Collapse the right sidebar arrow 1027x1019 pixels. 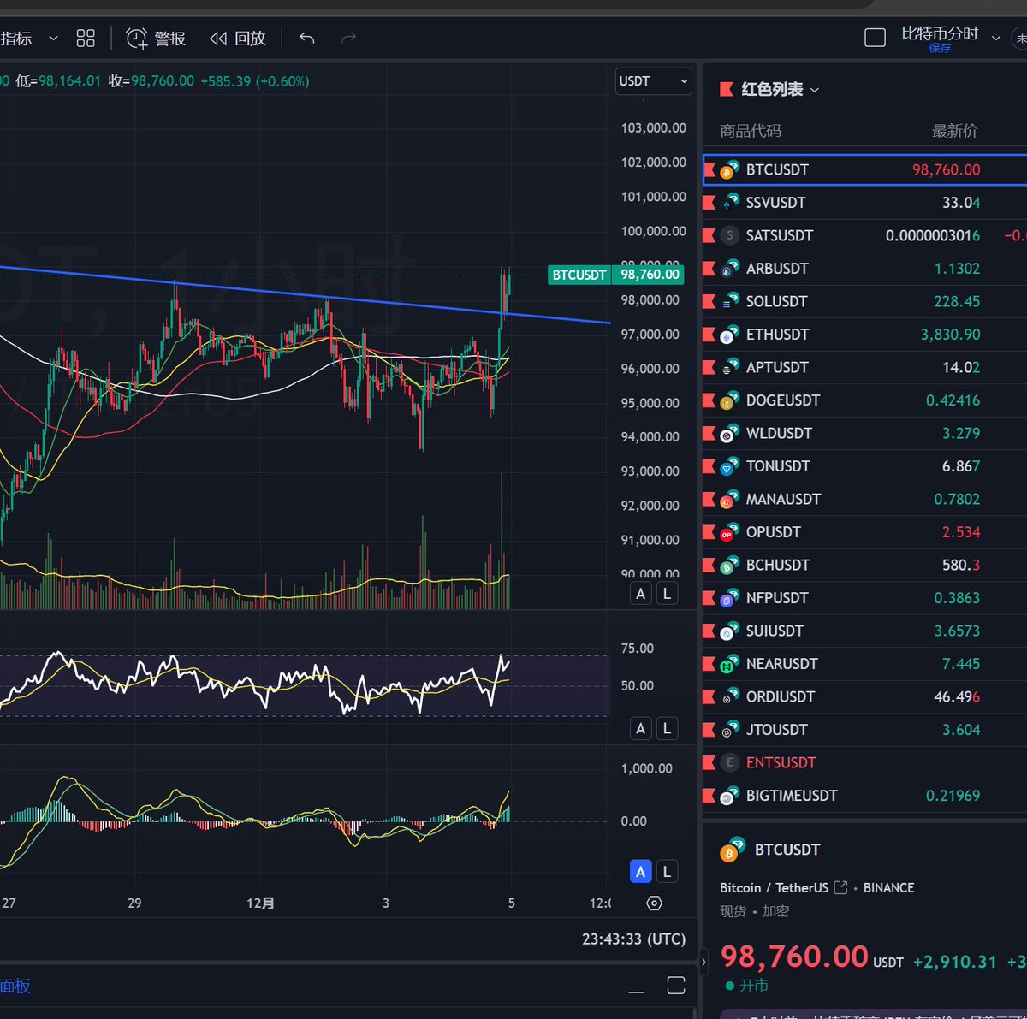[703, 963]
